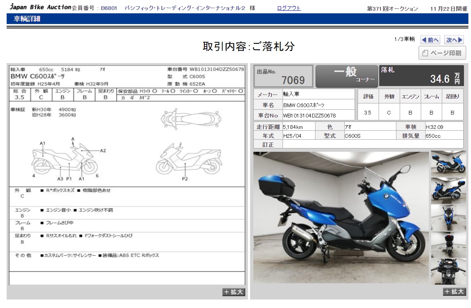Select the rear-view fourth thumbnail
The width and height of the screenshot is (471, 308).
(448, 244)
